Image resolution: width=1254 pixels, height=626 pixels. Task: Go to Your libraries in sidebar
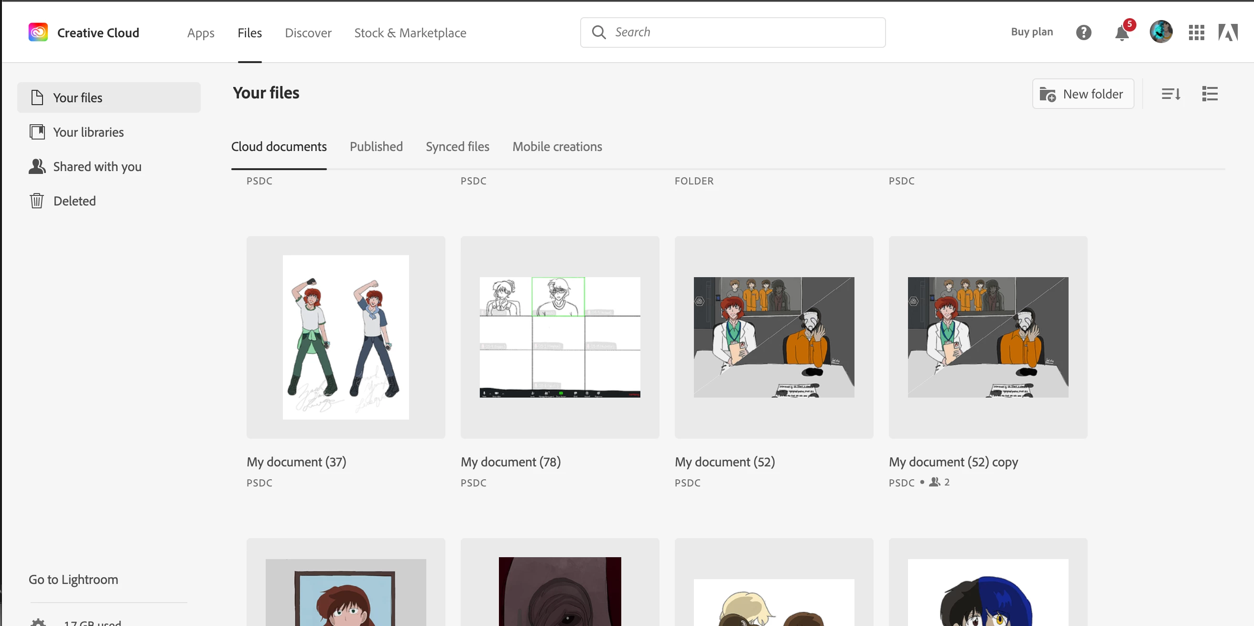click(88, 132)
